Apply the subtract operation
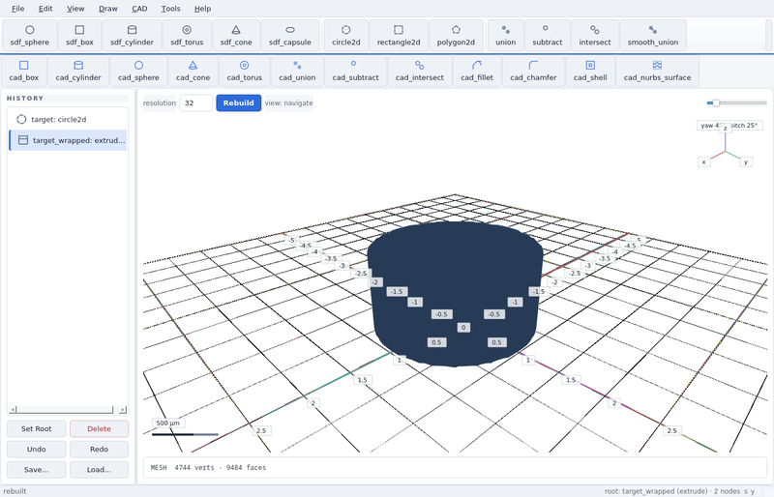This screenshot has width=774, height=497. [547, 36]
